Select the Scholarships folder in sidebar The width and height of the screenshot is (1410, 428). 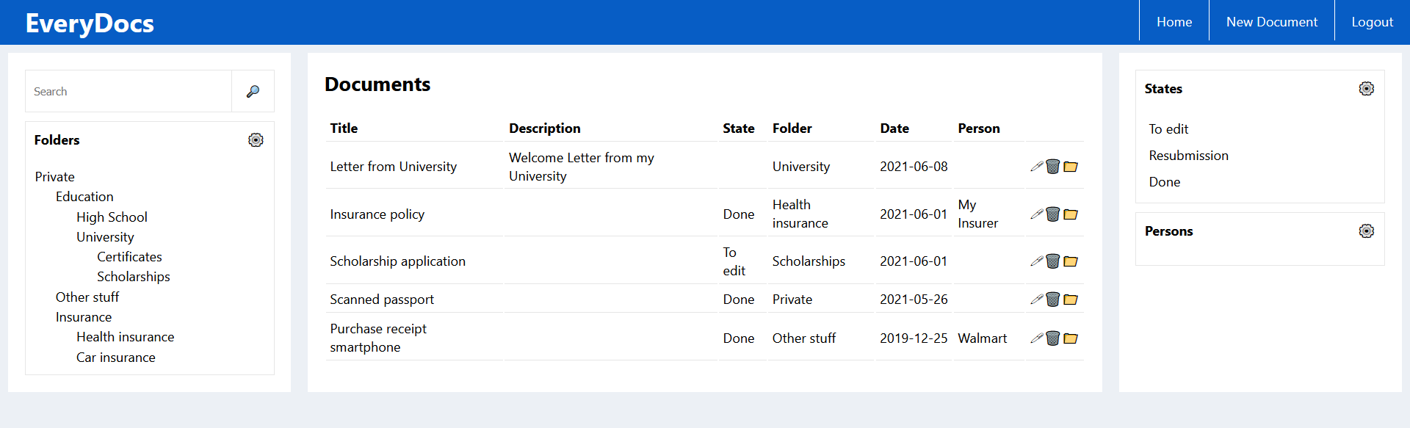click(133, 277)
